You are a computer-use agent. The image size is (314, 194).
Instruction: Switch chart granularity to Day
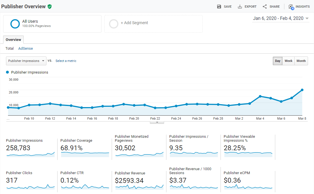click(x=278, y=61)
